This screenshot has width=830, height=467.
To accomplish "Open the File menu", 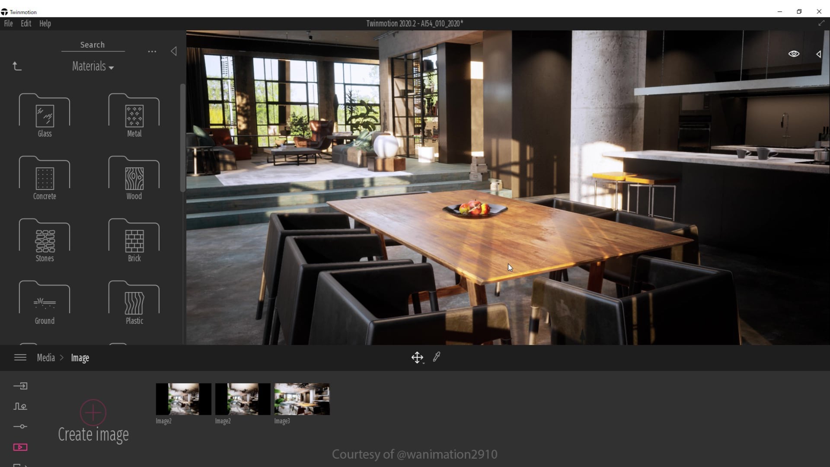I will [8, 23].
